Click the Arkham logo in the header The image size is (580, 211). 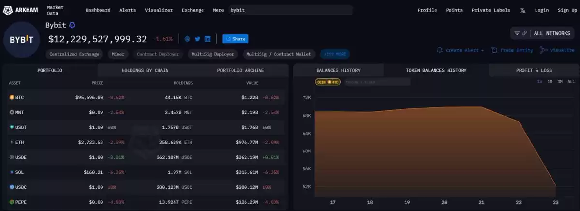click(21, 10)
